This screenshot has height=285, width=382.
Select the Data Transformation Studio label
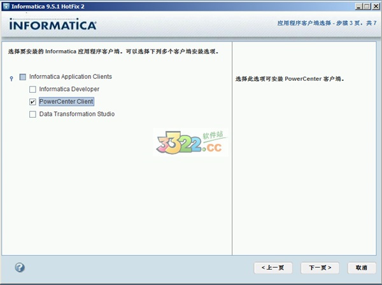point(77,114)
